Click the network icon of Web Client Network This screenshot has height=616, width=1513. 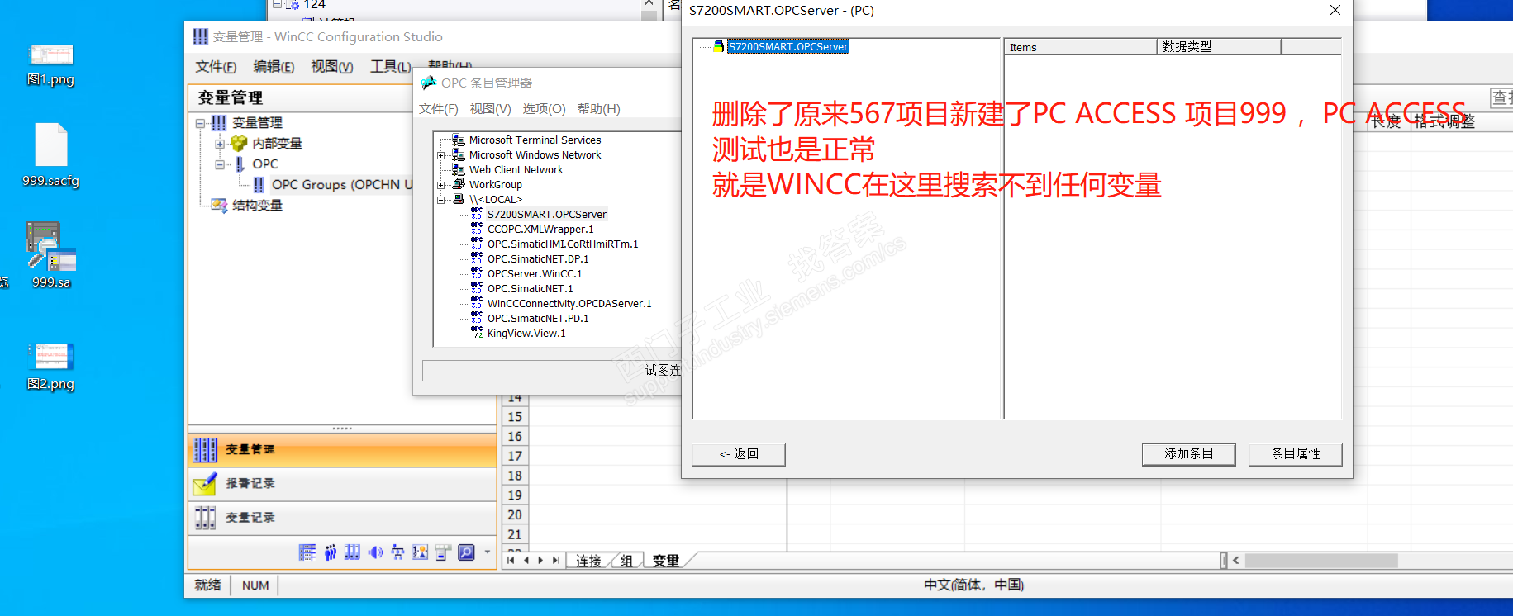pyautogui.click(x=458, y=169)
